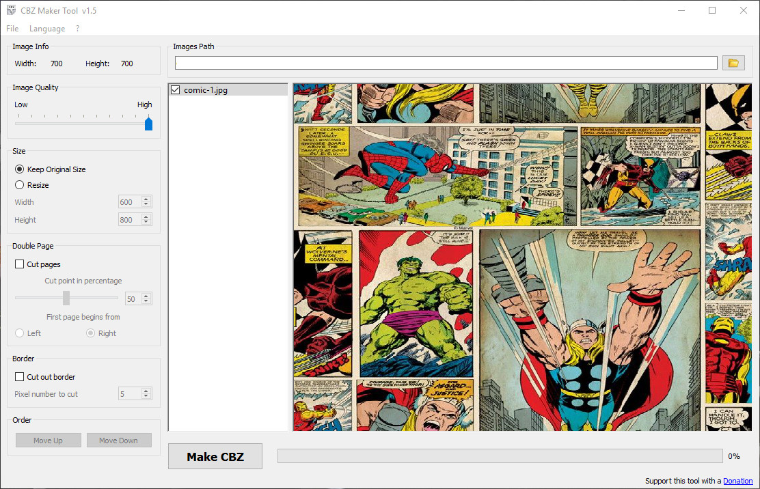Enable the Cut out border checkbox

click(19, 377)
